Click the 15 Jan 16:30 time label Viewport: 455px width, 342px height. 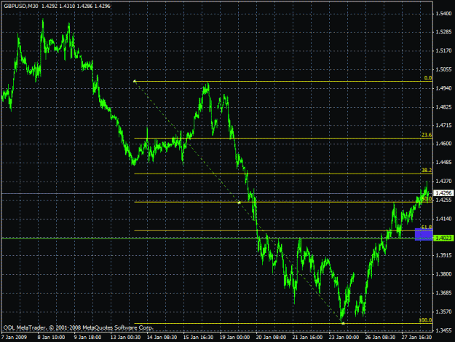pyautogui.click(x=198, y=337)
